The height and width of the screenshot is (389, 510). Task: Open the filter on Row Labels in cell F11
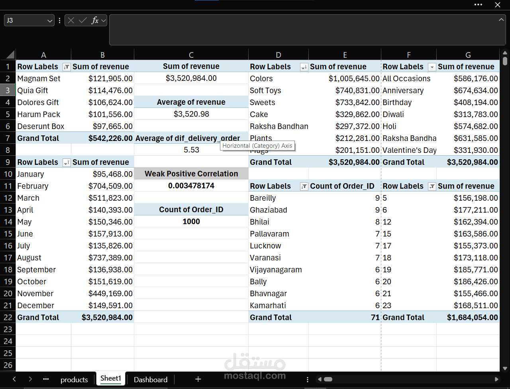432,186
